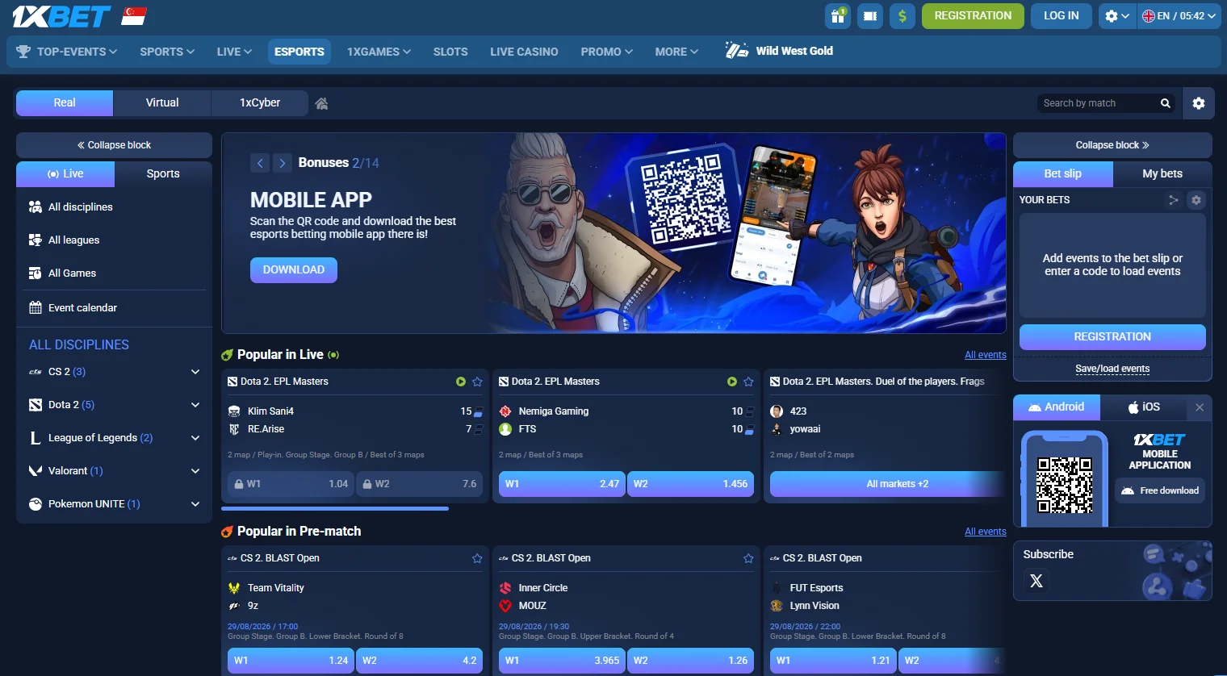
Task: Favorite Klim Sani4 vs RE.Arise match star
Action: 477,382
